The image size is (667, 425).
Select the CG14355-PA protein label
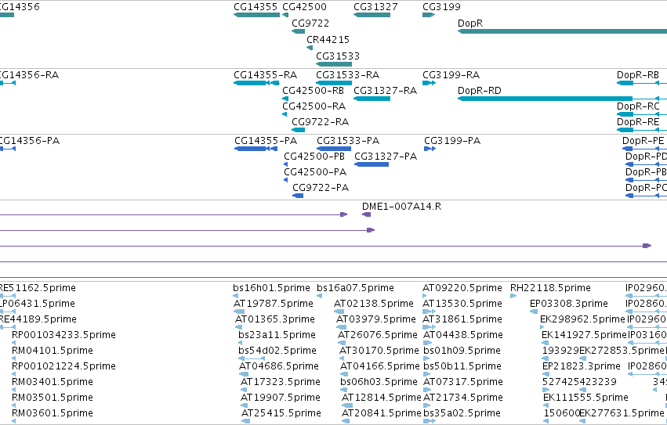266,141
